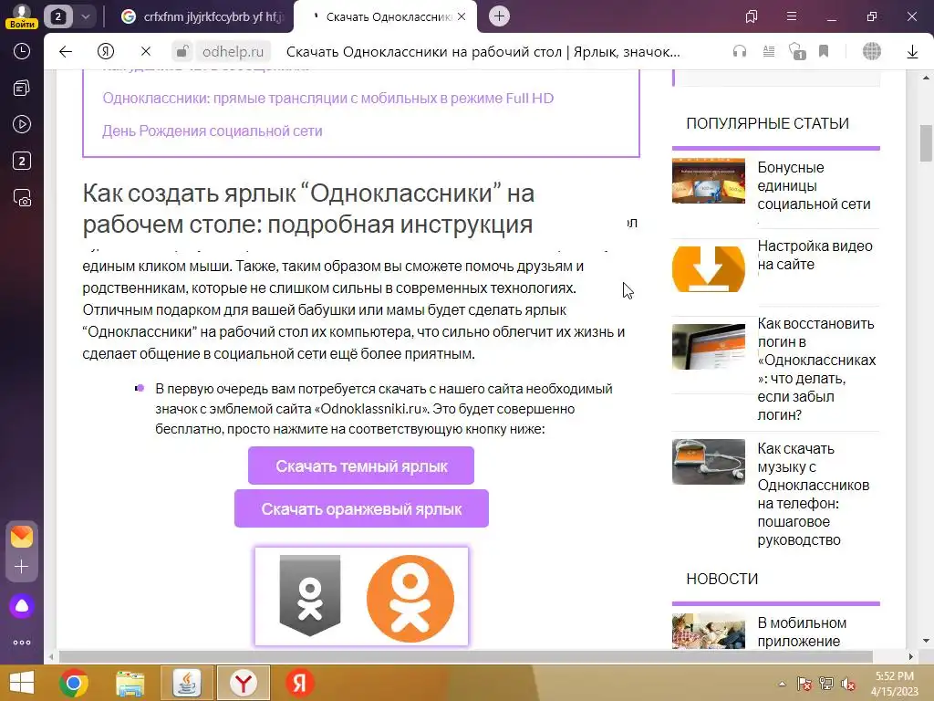Click the odhelp.ru address field
934x701 pixels.
click(233, 52)
